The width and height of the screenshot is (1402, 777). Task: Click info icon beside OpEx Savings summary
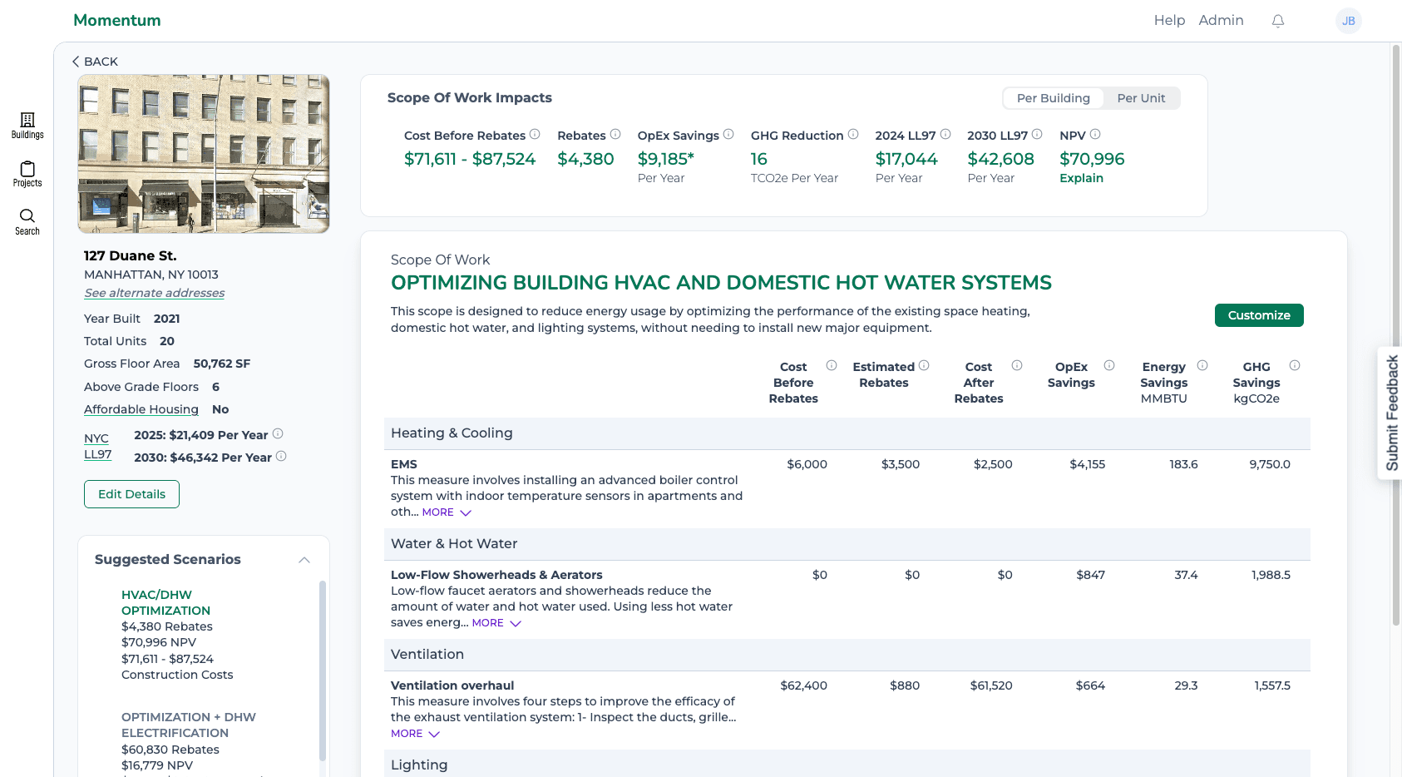(728, 134)
